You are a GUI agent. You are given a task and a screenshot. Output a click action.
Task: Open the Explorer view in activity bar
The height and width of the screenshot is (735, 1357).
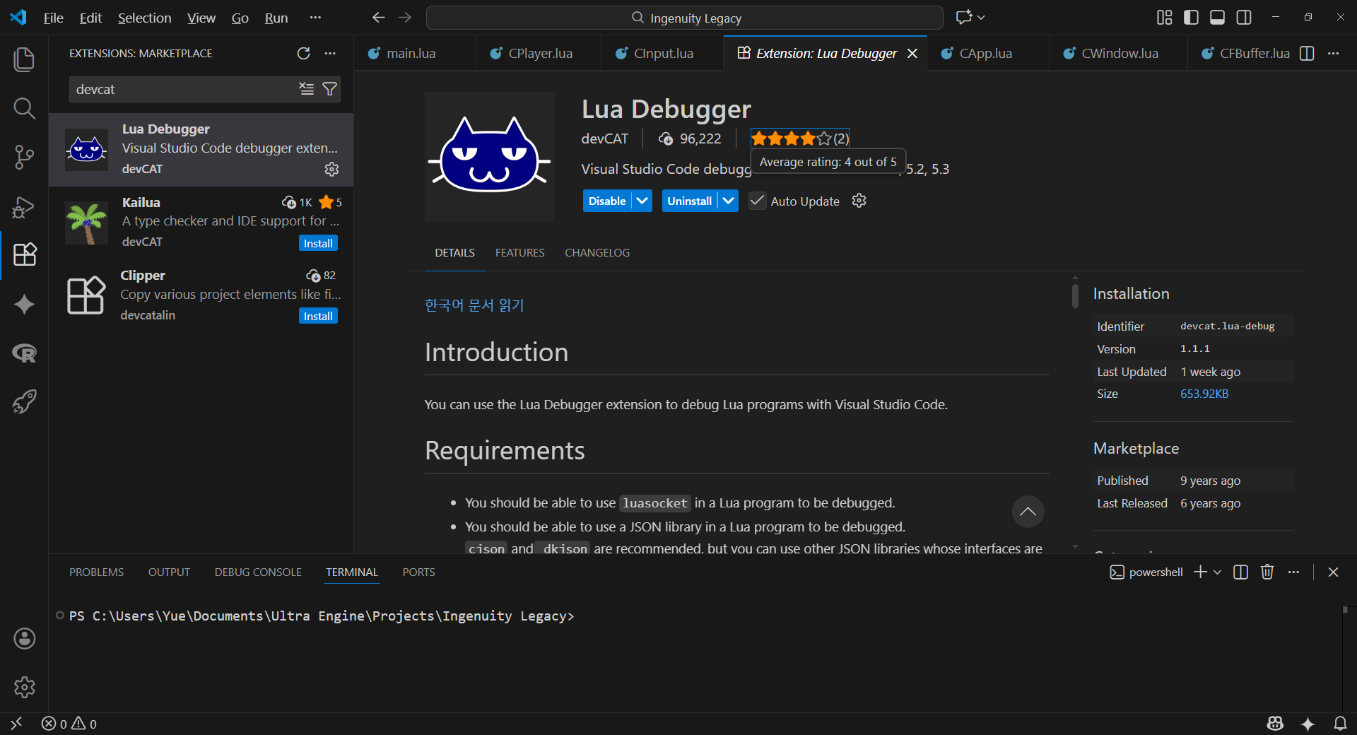coord(24,59)
